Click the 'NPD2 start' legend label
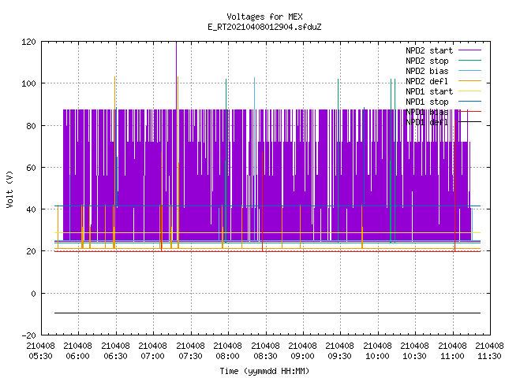The height and width of the screenshot is (378, 505). 429,50
